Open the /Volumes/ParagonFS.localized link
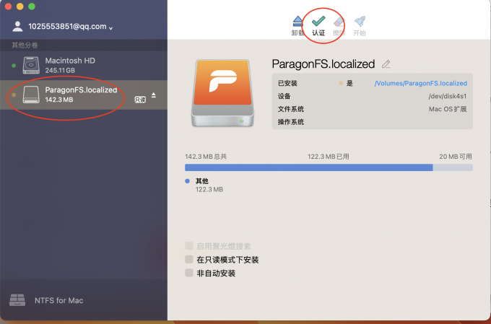 tap(420, 83)
